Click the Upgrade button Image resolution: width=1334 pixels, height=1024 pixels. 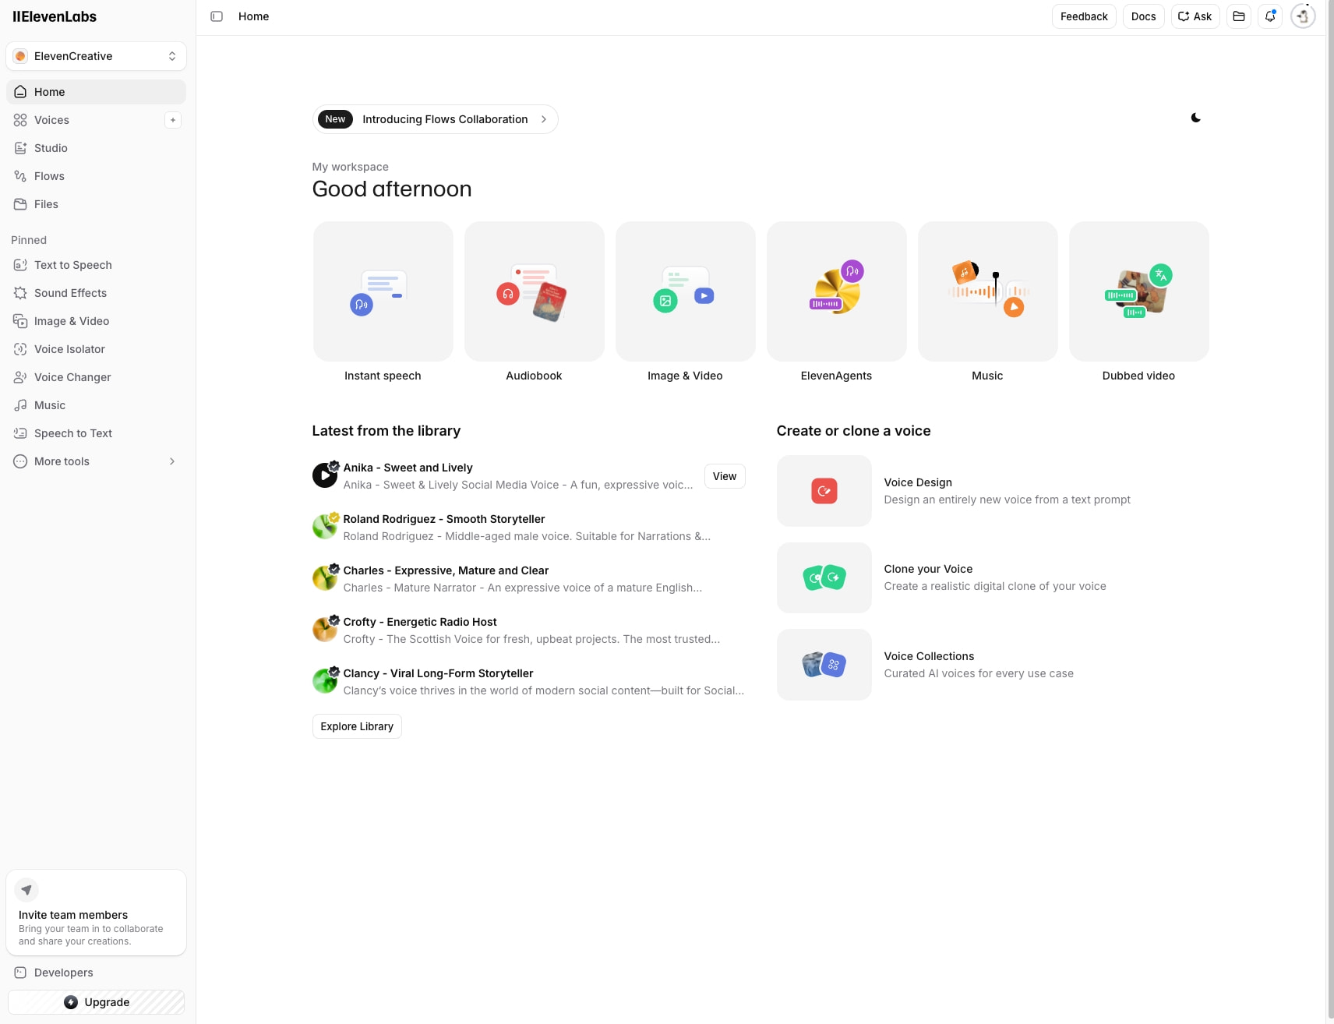tap(96, 1002)
